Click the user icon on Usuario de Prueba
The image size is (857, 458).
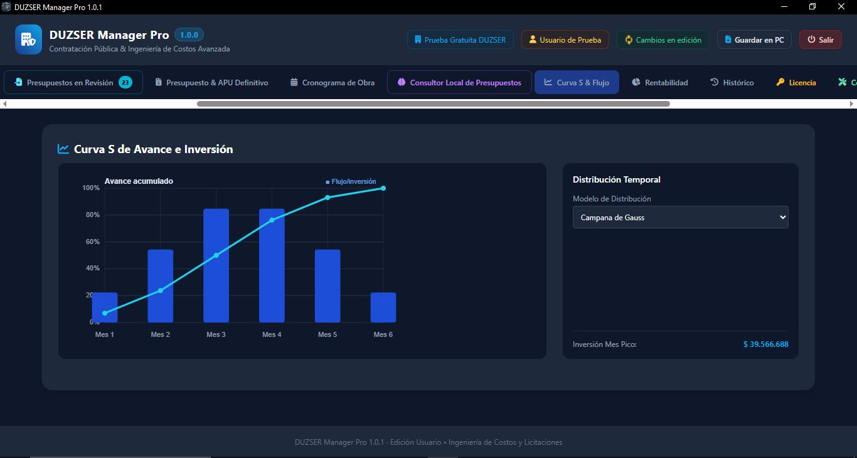pyautogui.click(x=531, y=40)
